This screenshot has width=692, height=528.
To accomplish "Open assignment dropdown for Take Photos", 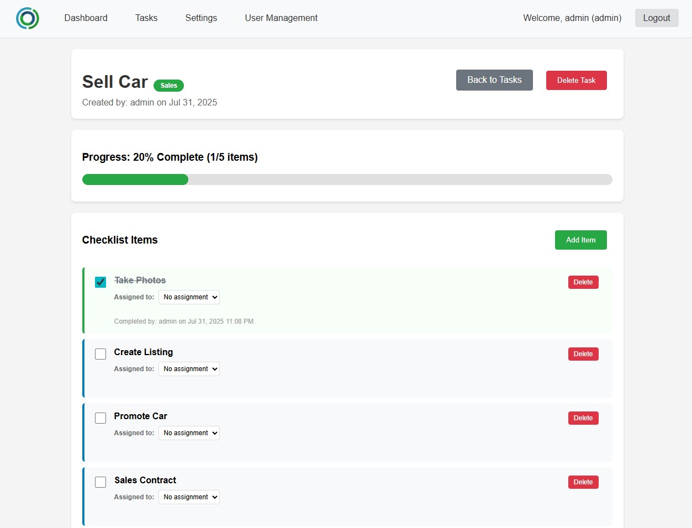I will pyautogui.click(x=189, y=297).
